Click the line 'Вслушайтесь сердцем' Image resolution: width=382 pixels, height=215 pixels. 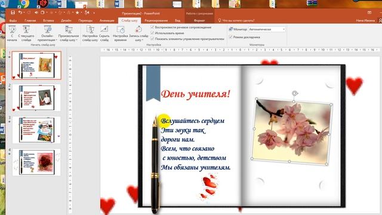pyautogui.click(x=192, y=121)
